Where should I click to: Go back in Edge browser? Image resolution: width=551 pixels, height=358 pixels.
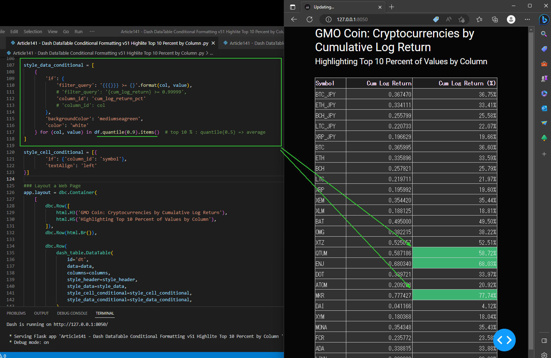[294, 19]
